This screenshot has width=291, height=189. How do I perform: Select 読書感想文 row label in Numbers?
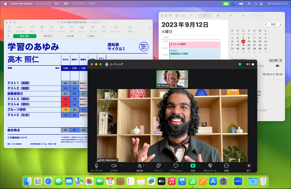(x=15, y=94)
